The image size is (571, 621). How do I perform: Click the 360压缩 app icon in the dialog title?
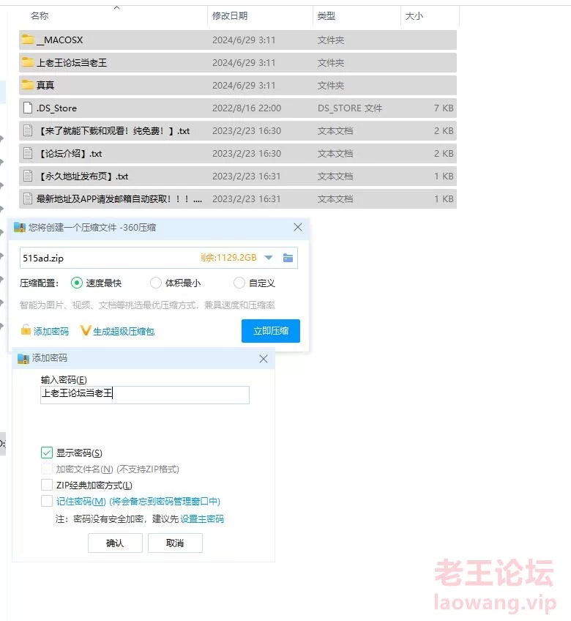pos(20,227)
